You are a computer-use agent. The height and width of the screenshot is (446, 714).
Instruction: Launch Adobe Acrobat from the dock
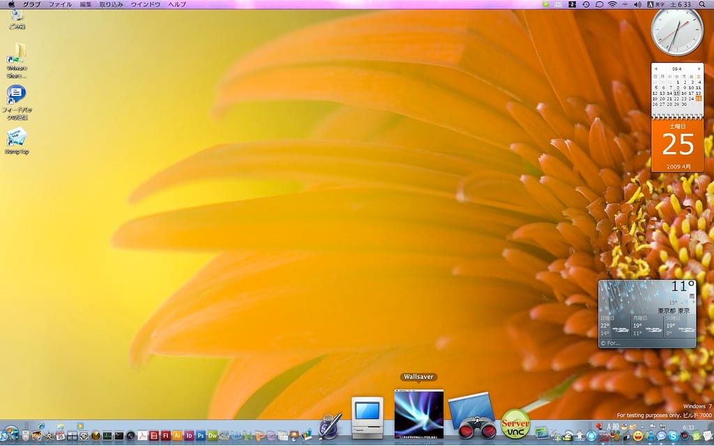pos(142,436)
